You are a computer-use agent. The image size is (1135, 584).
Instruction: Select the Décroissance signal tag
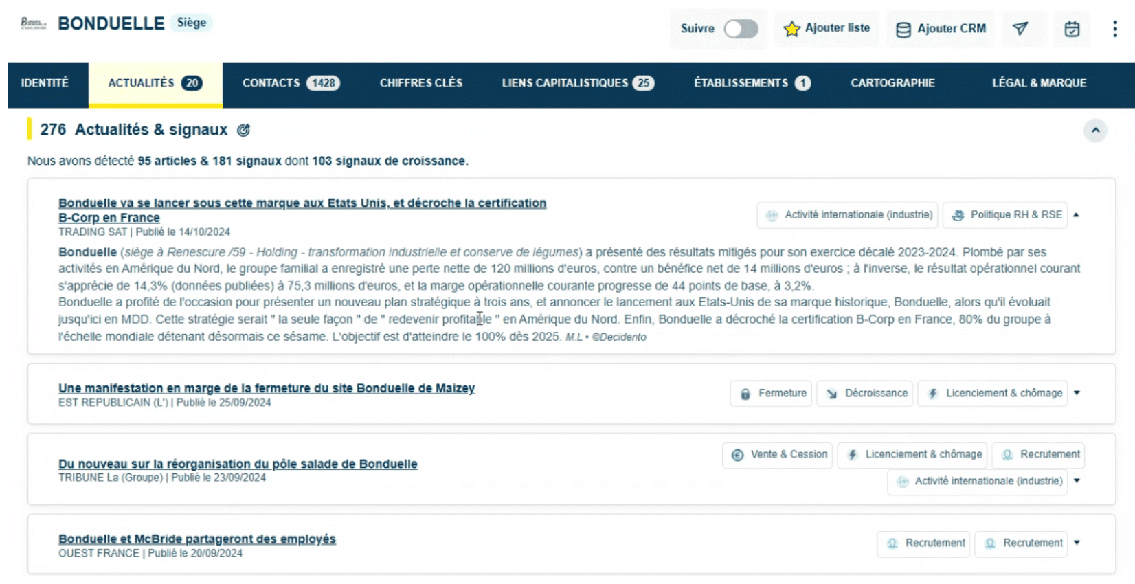pos(865,394)
